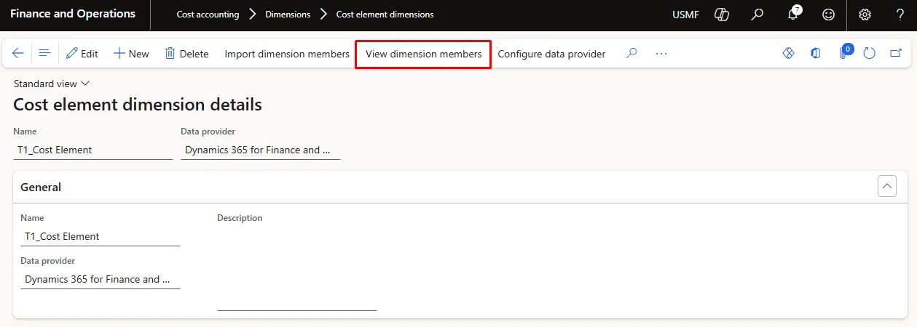Open the global search magnifier in the header

coord(757,15)
